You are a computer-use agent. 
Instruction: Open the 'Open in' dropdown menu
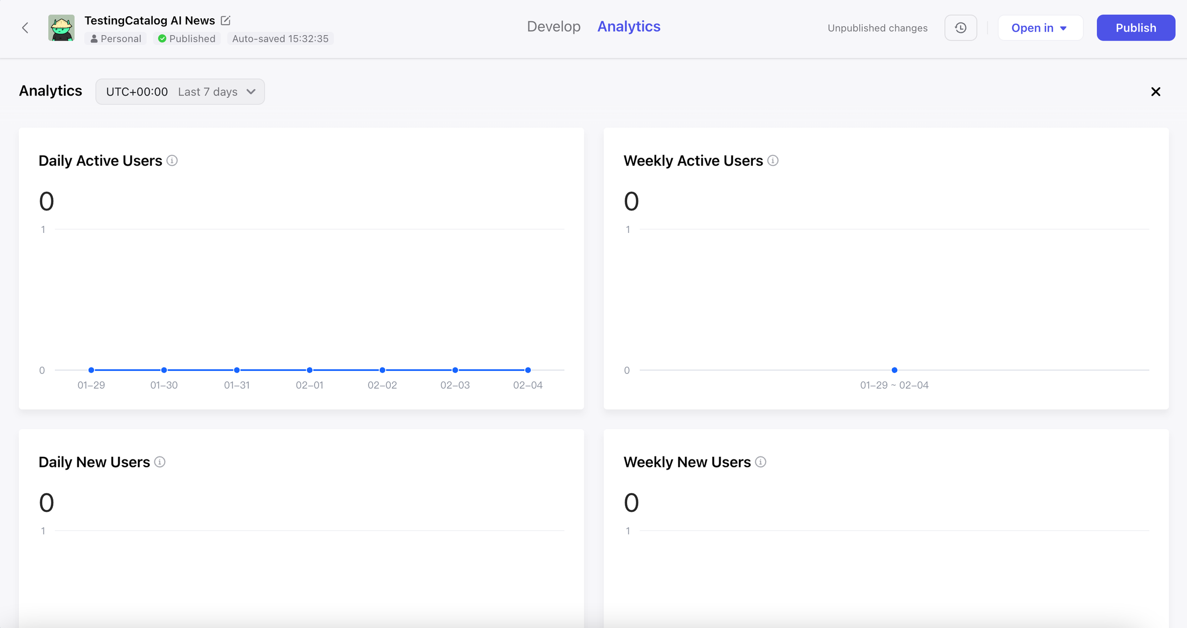tap(1040, 28)
